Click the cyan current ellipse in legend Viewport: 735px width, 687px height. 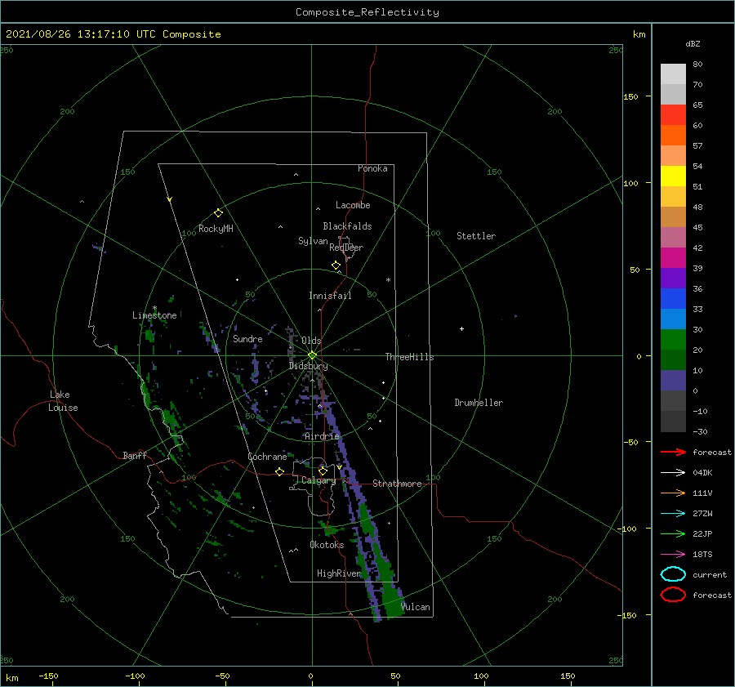673,574
